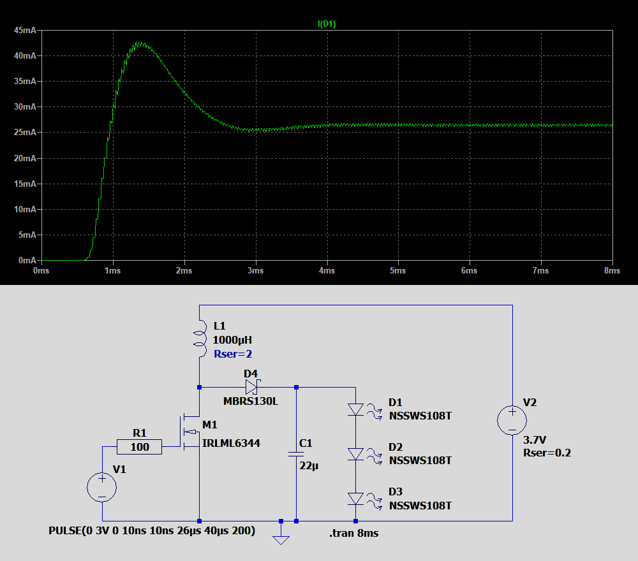This screenshot has height=561, width=638.
Task: Select the V1 pulse voltage source symbol
Action: point(101,487)
